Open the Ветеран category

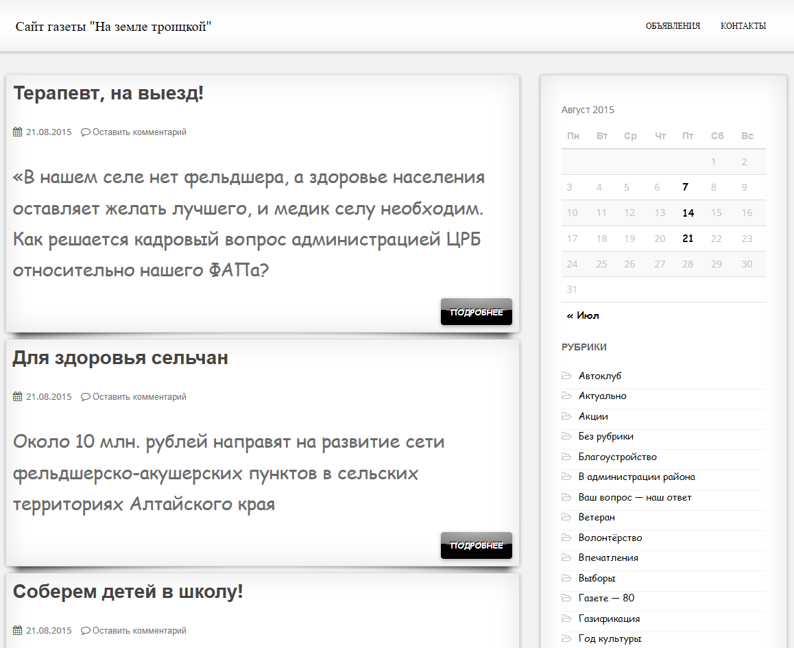597,518
